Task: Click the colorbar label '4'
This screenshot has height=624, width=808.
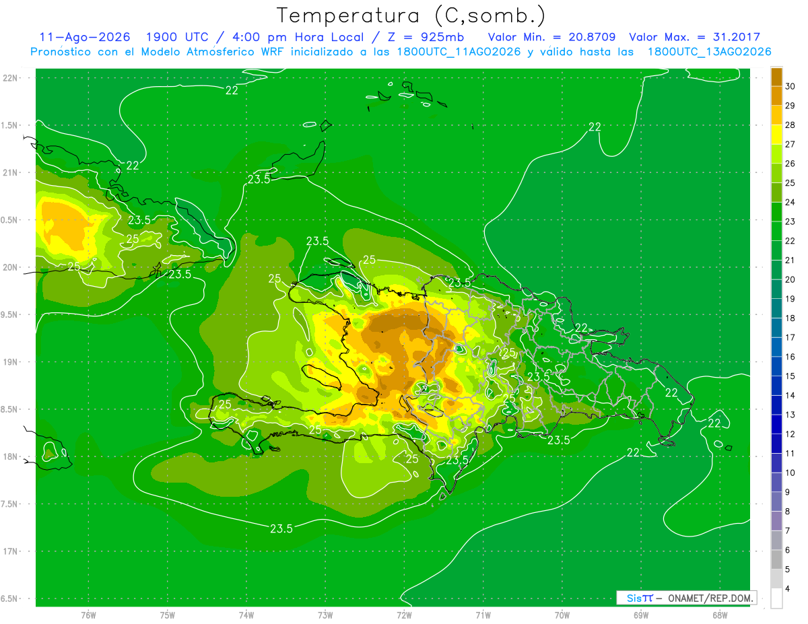Action: click(x=788, y=588)
